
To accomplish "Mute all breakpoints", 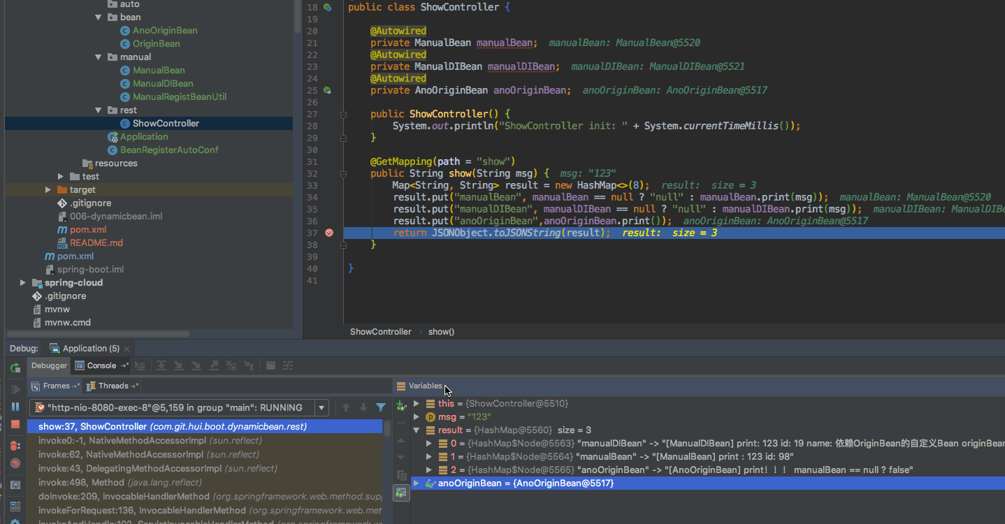I will [x=15, y=461].
